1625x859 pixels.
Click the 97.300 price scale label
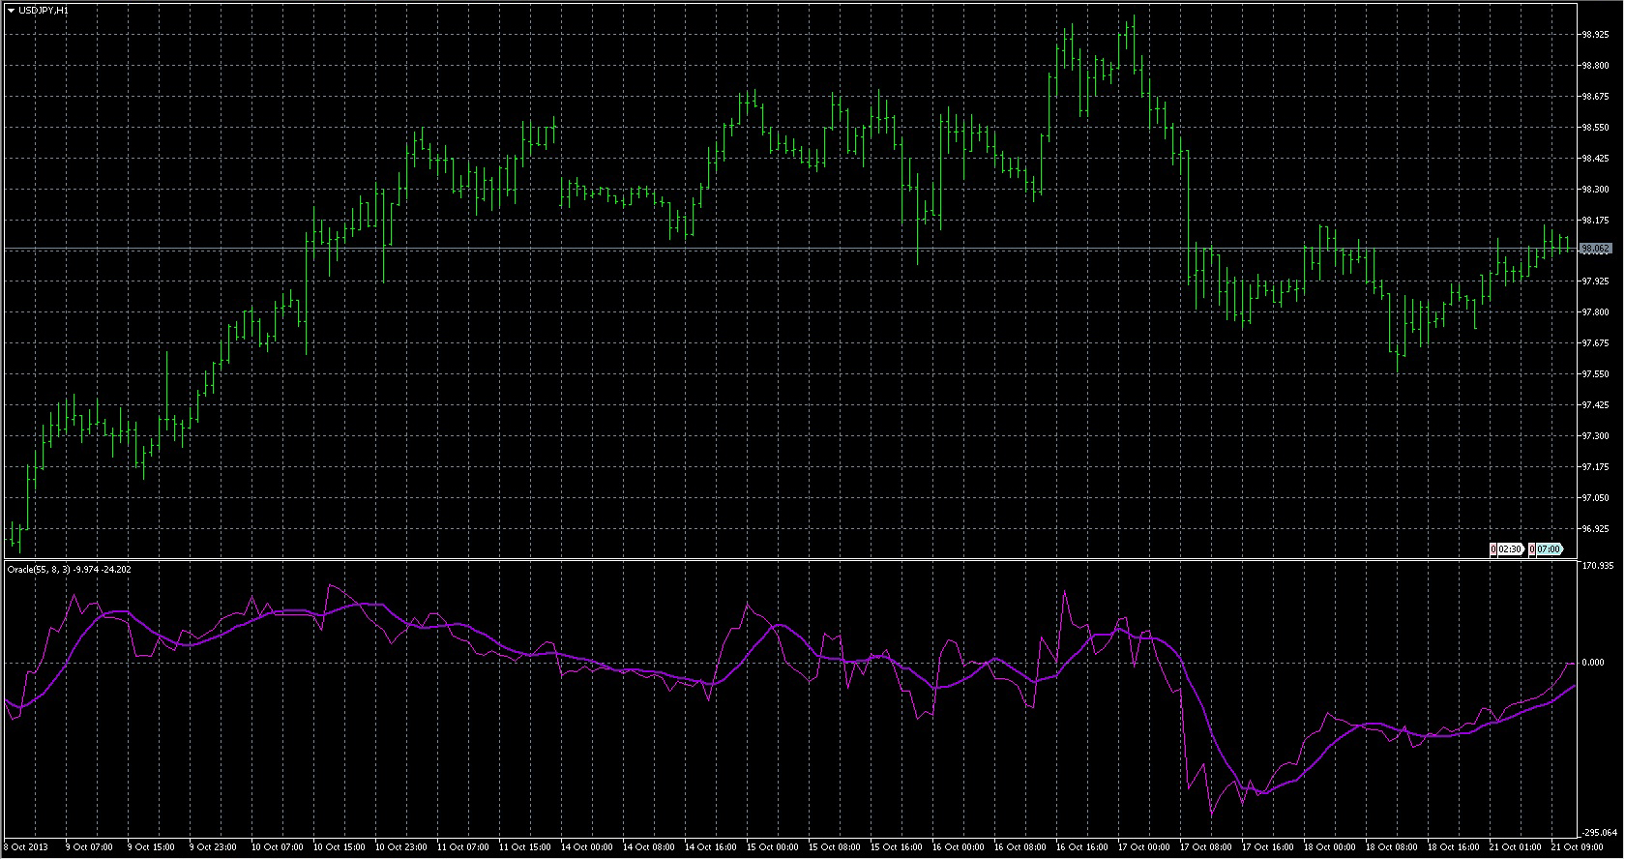1595,436
